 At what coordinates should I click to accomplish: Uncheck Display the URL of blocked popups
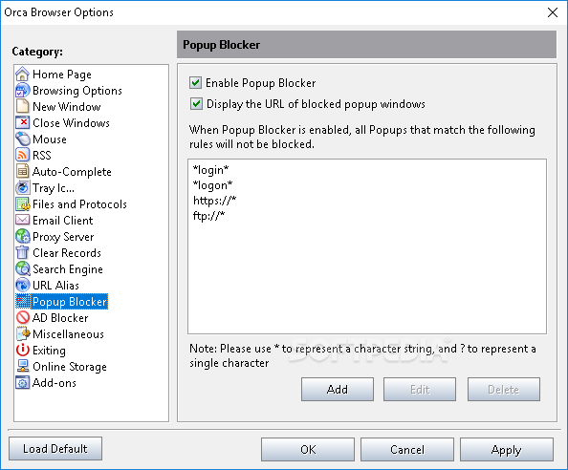(x=196, y=104)
